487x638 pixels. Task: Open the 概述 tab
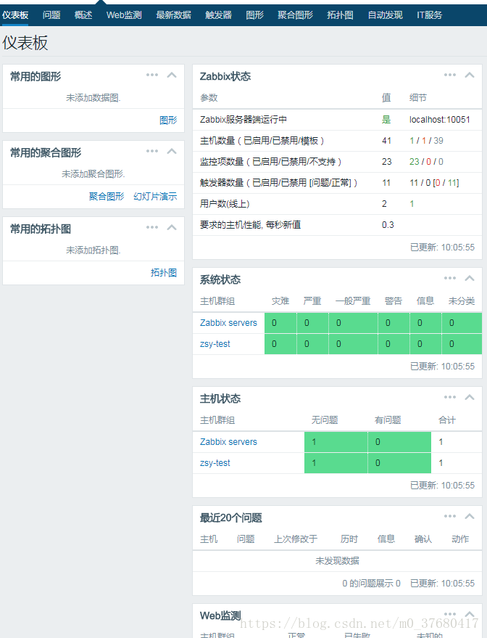[83, 15]
